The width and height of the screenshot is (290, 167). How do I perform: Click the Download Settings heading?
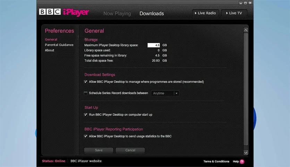tap(100, 75)
